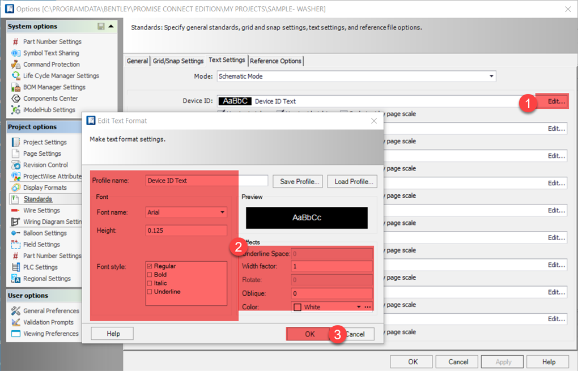Click the Project Settings icon
Screen dimensions: 578x371
click(15, 142)
